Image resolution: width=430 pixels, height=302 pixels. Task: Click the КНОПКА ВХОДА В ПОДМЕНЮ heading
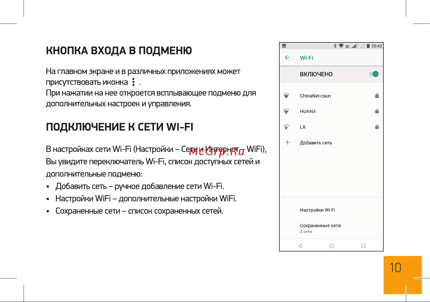[x=119, y=51]
